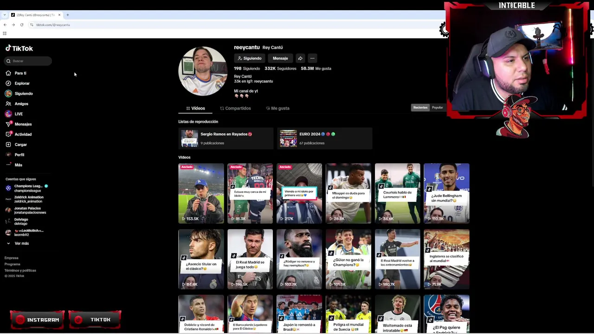Open video '¿Asencio titular en el clásico?'
This screenshot has width=594, height=334.
[x=201, y=259]
